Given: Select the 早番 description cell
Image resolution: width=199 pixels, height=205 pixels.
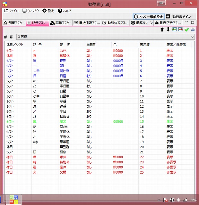Looking at the screenshot, I should coord(63,101).
